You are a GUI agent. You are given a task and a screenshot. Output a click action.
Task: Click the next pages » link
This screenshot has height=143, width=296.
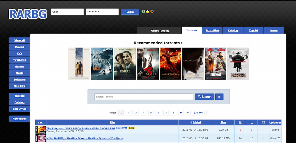pos(188,113)
